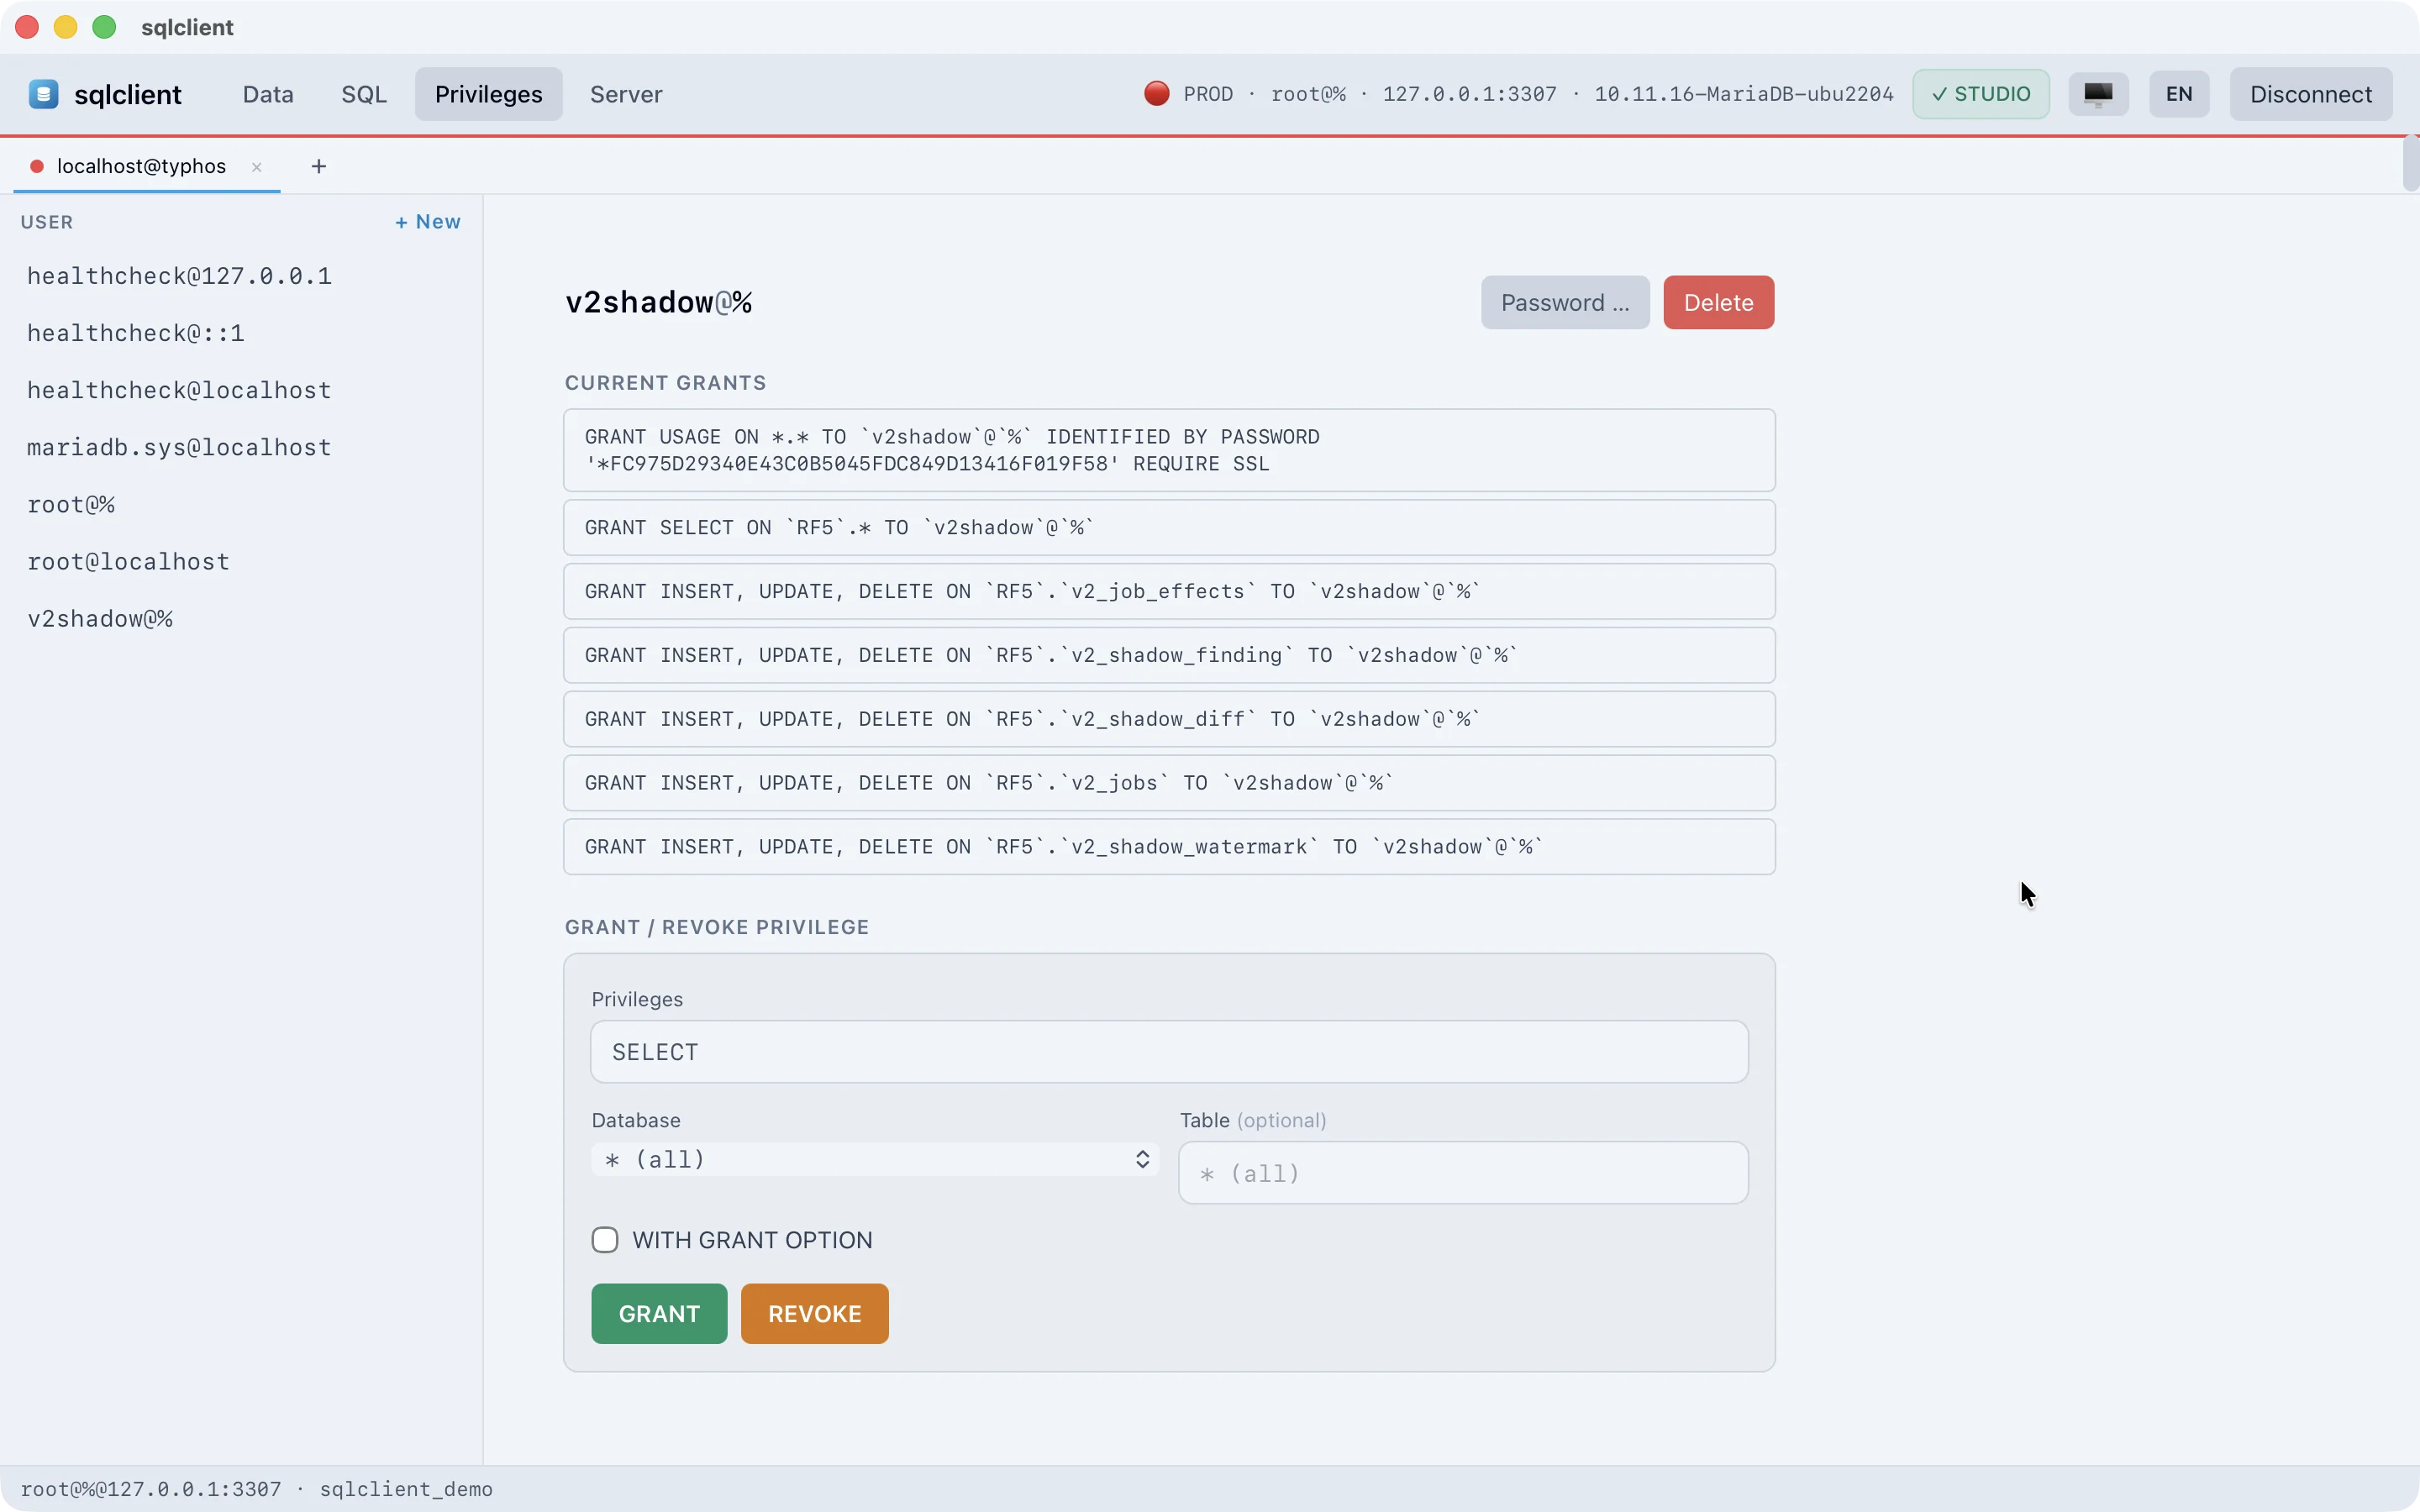
Task: Click the status bar root@%@127.0.0.1:3307 text
Action: (x=151, y=1489)
